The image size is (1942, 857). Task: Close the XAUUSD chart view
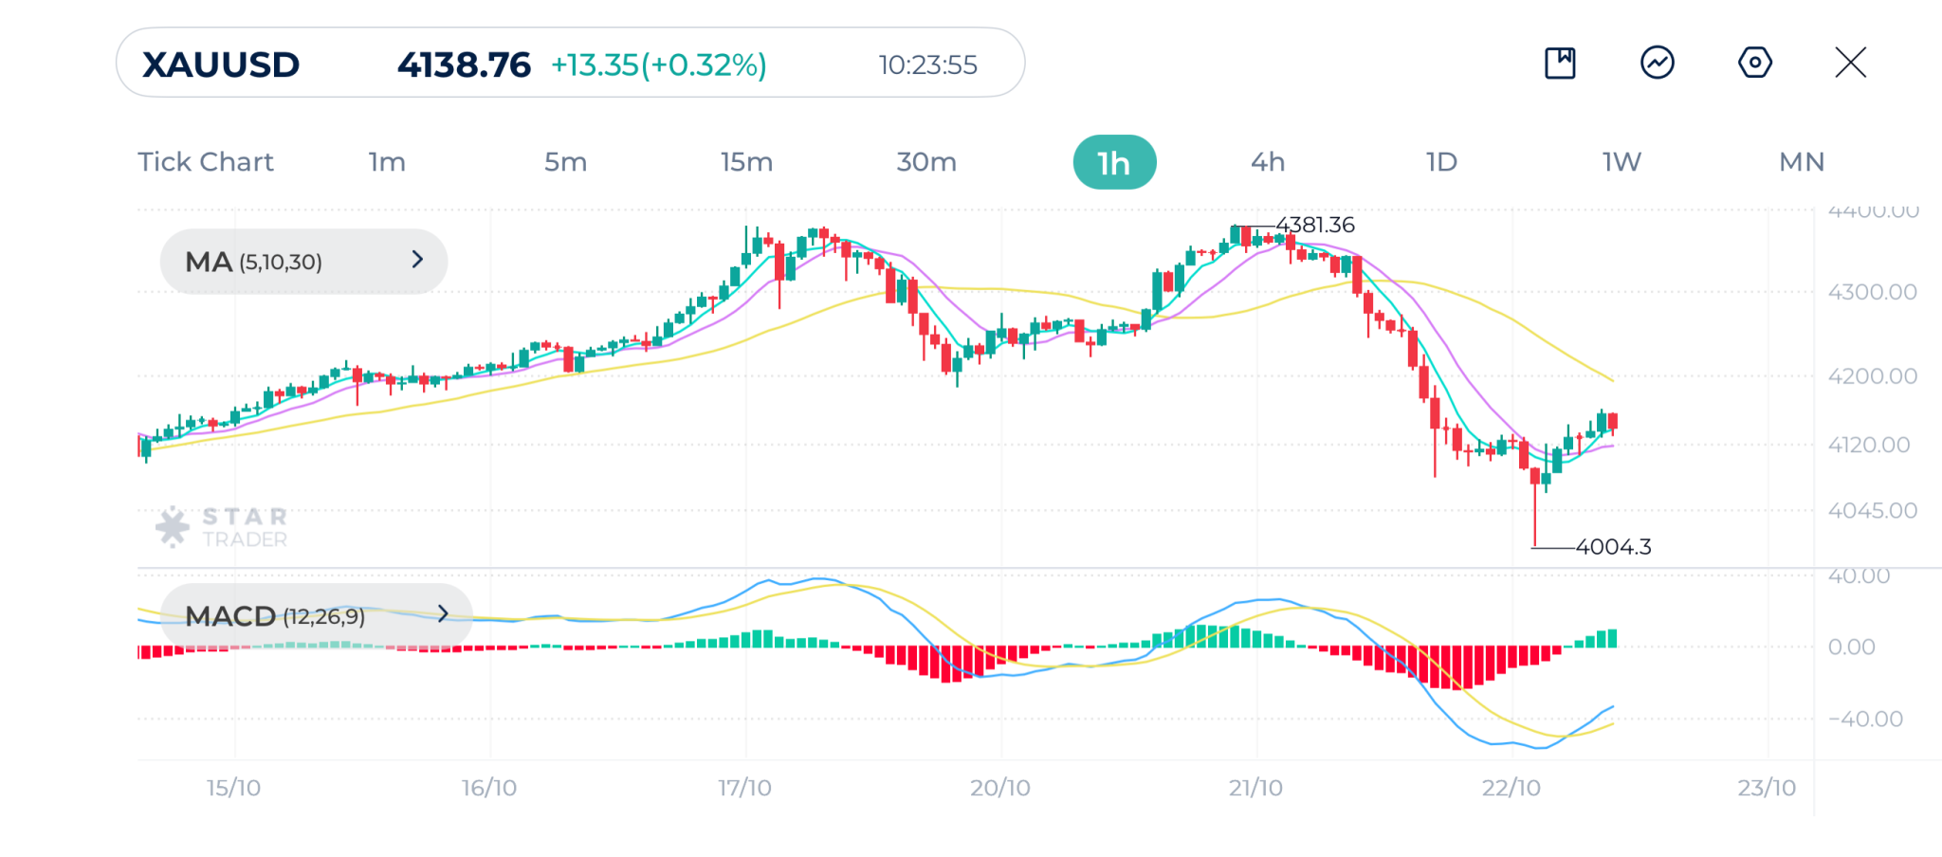pos(1850,64)
